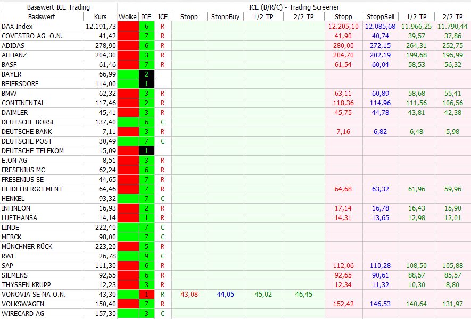Select the 'ICE (B/R/C) - Trading Screener' title

click(294, 7)
